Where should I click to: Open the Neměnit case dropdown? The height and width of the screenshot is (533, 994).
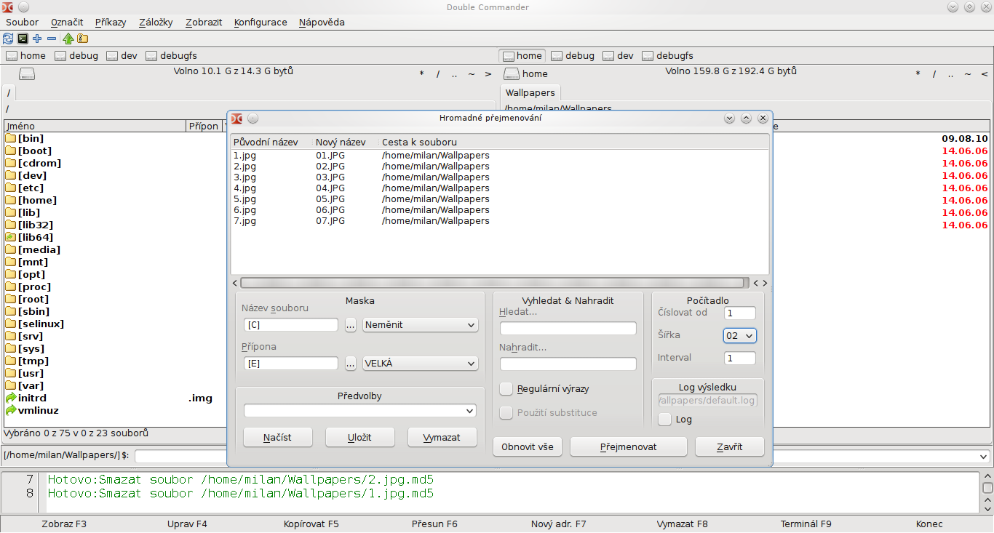421,325
